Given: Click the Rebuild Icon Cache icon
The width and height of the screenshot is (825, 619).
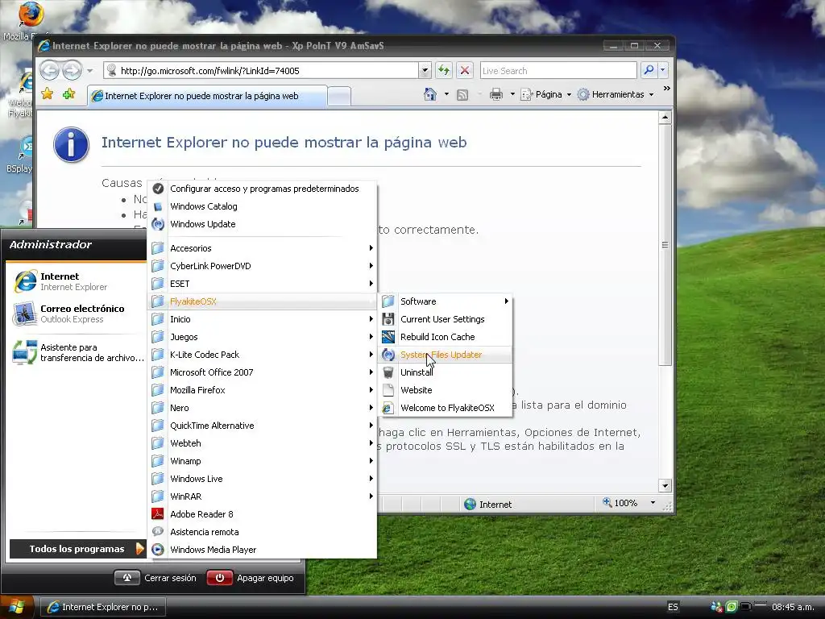Looking at the screenshot, I should click(x=388, y=337).
